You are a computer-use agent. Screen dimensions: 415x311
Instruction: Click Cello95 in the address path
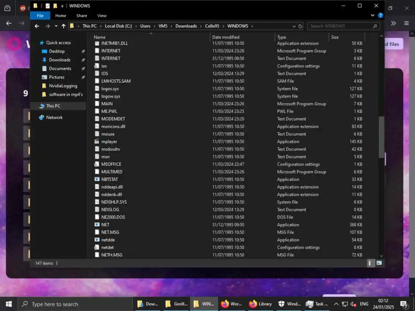click(212, 26)
